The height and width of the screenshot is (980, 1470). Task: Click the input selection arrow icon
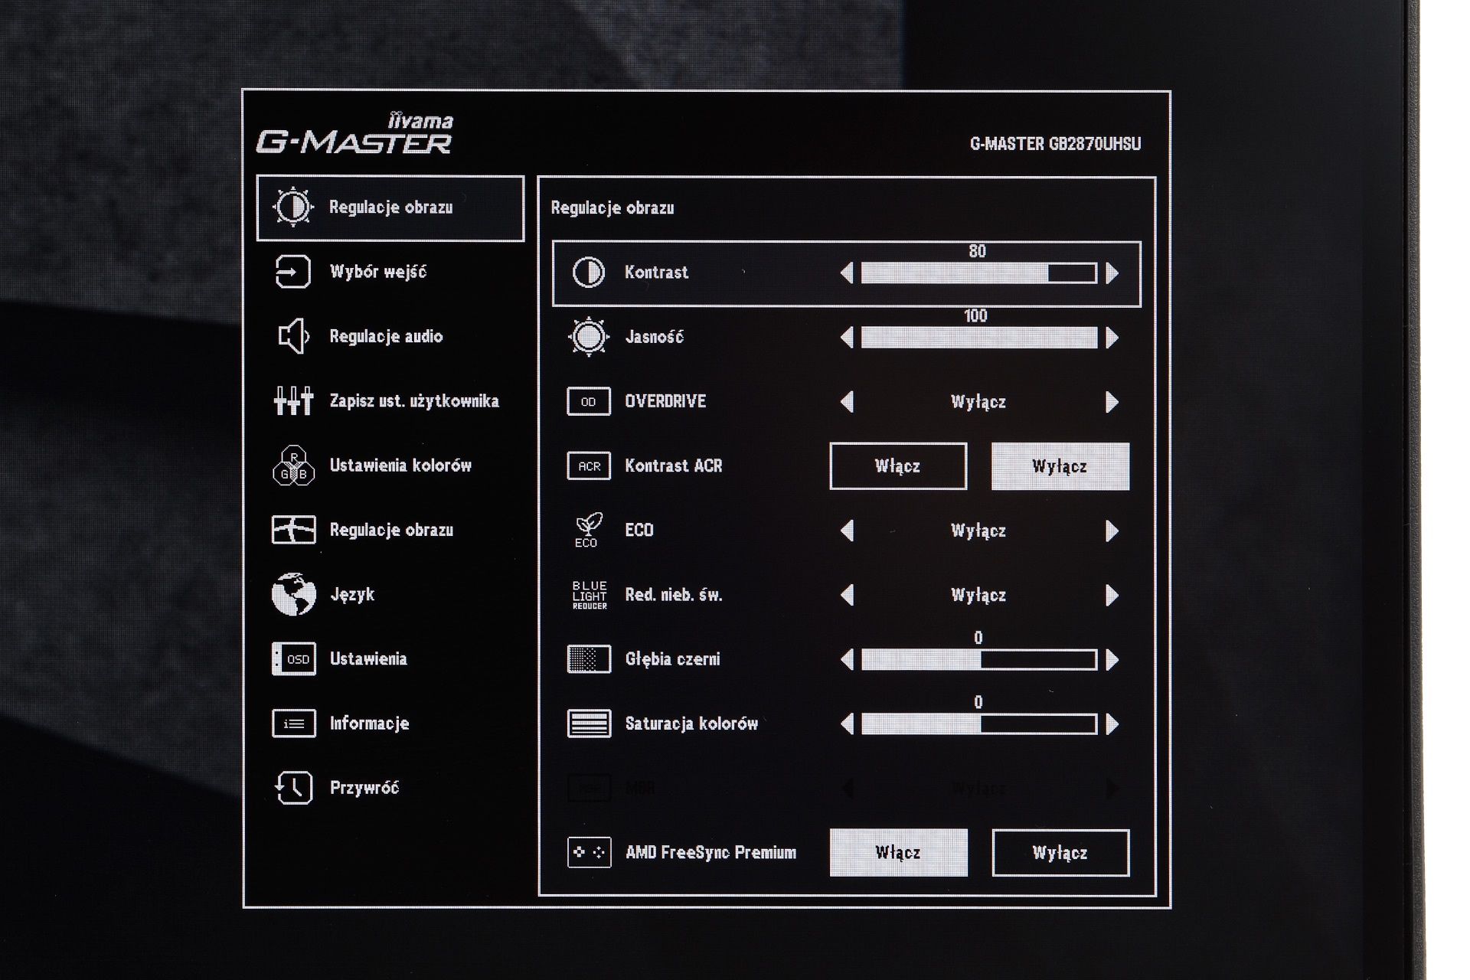[293, 272]
